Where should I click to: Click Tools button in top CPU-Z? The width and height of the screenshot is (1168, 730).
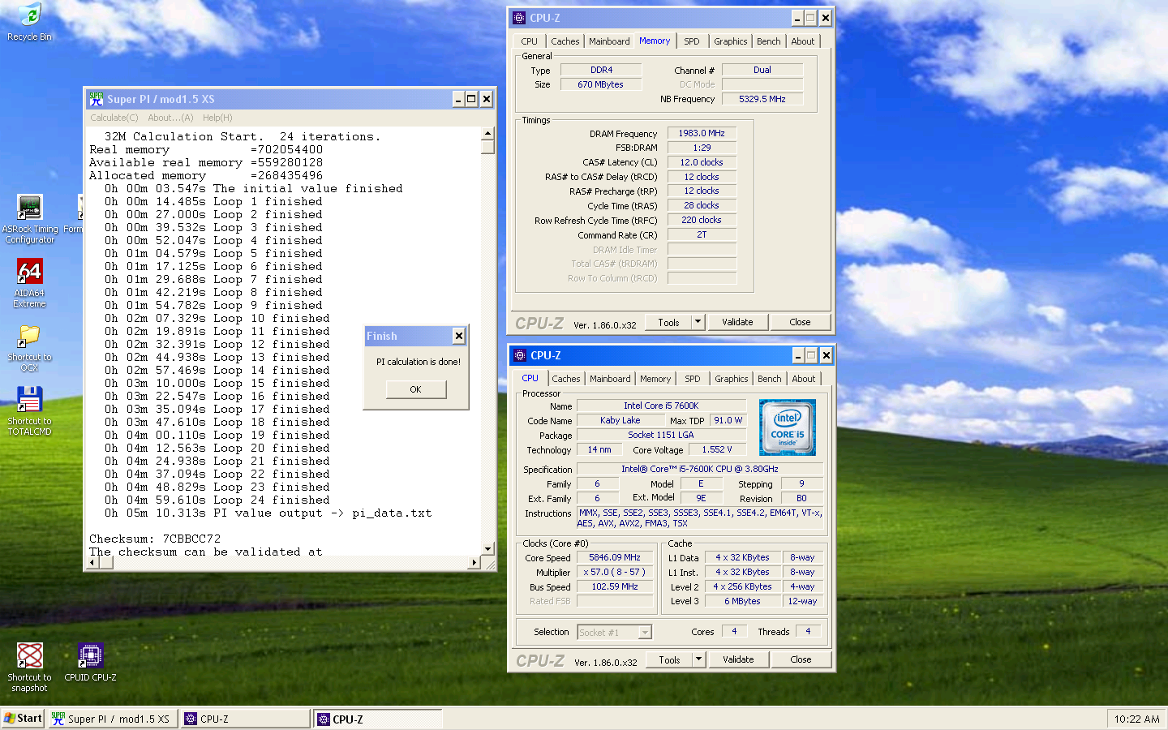tap(668, 322)
